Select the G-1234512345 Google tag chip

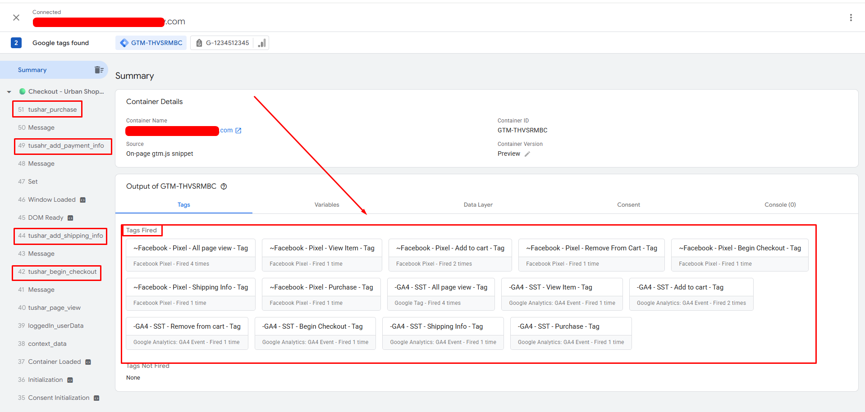tap(222, 43)
